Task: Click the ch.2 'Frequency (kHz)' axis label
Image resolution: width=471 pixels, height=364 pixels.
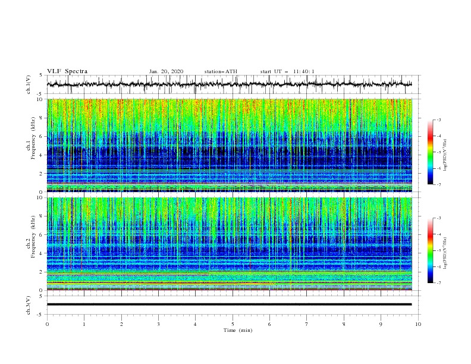Action: click(33, 236)
